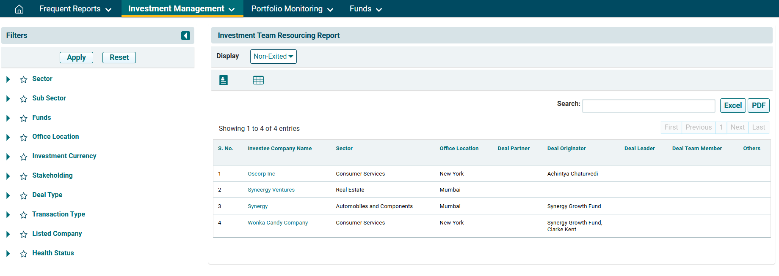Click the star beside Investment Currency
The height and width of the screenshot is (276, 779).
click(x=24, y=157)
